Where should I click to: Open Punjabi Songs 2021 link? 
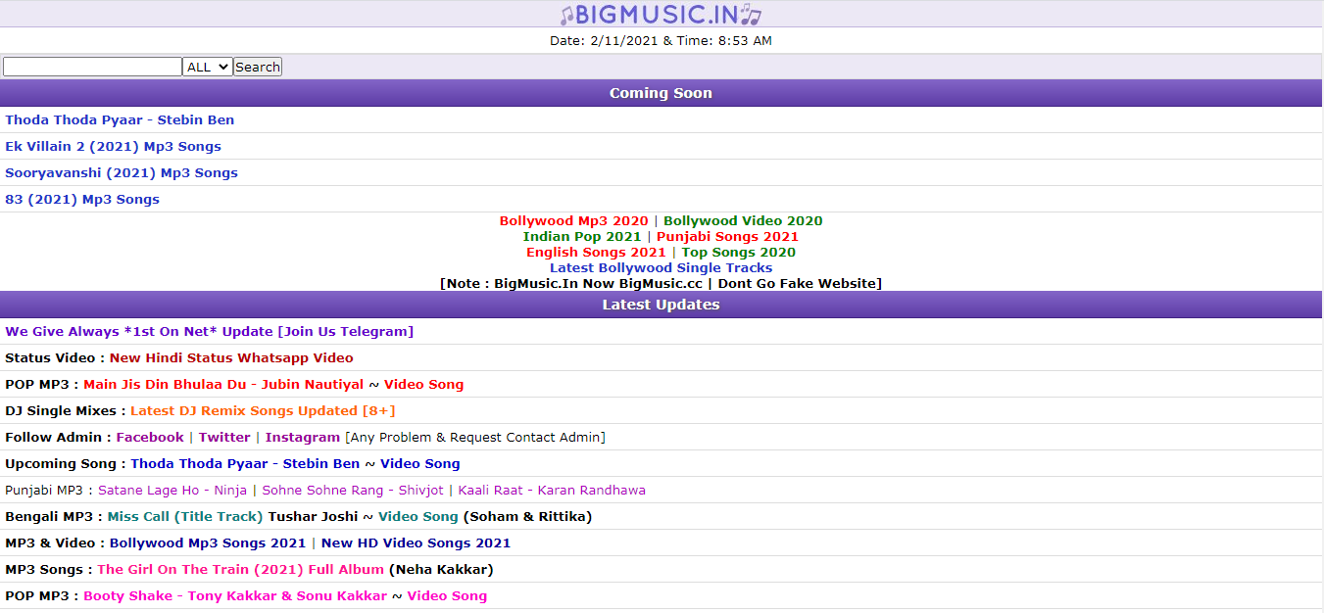click(727, 237)
